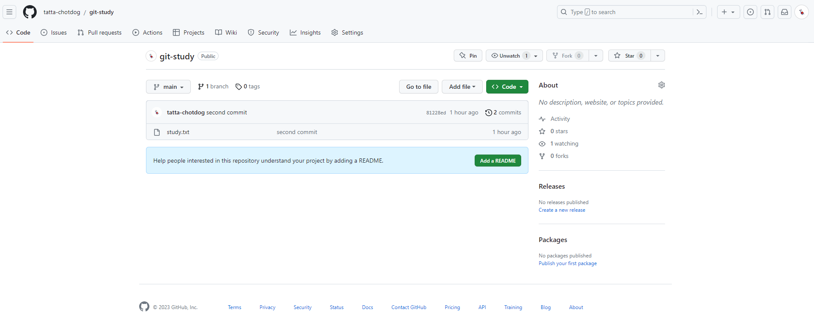Open the 0 tags link
Viewport: 814px width, 327px height.
[x=248, y=87]
